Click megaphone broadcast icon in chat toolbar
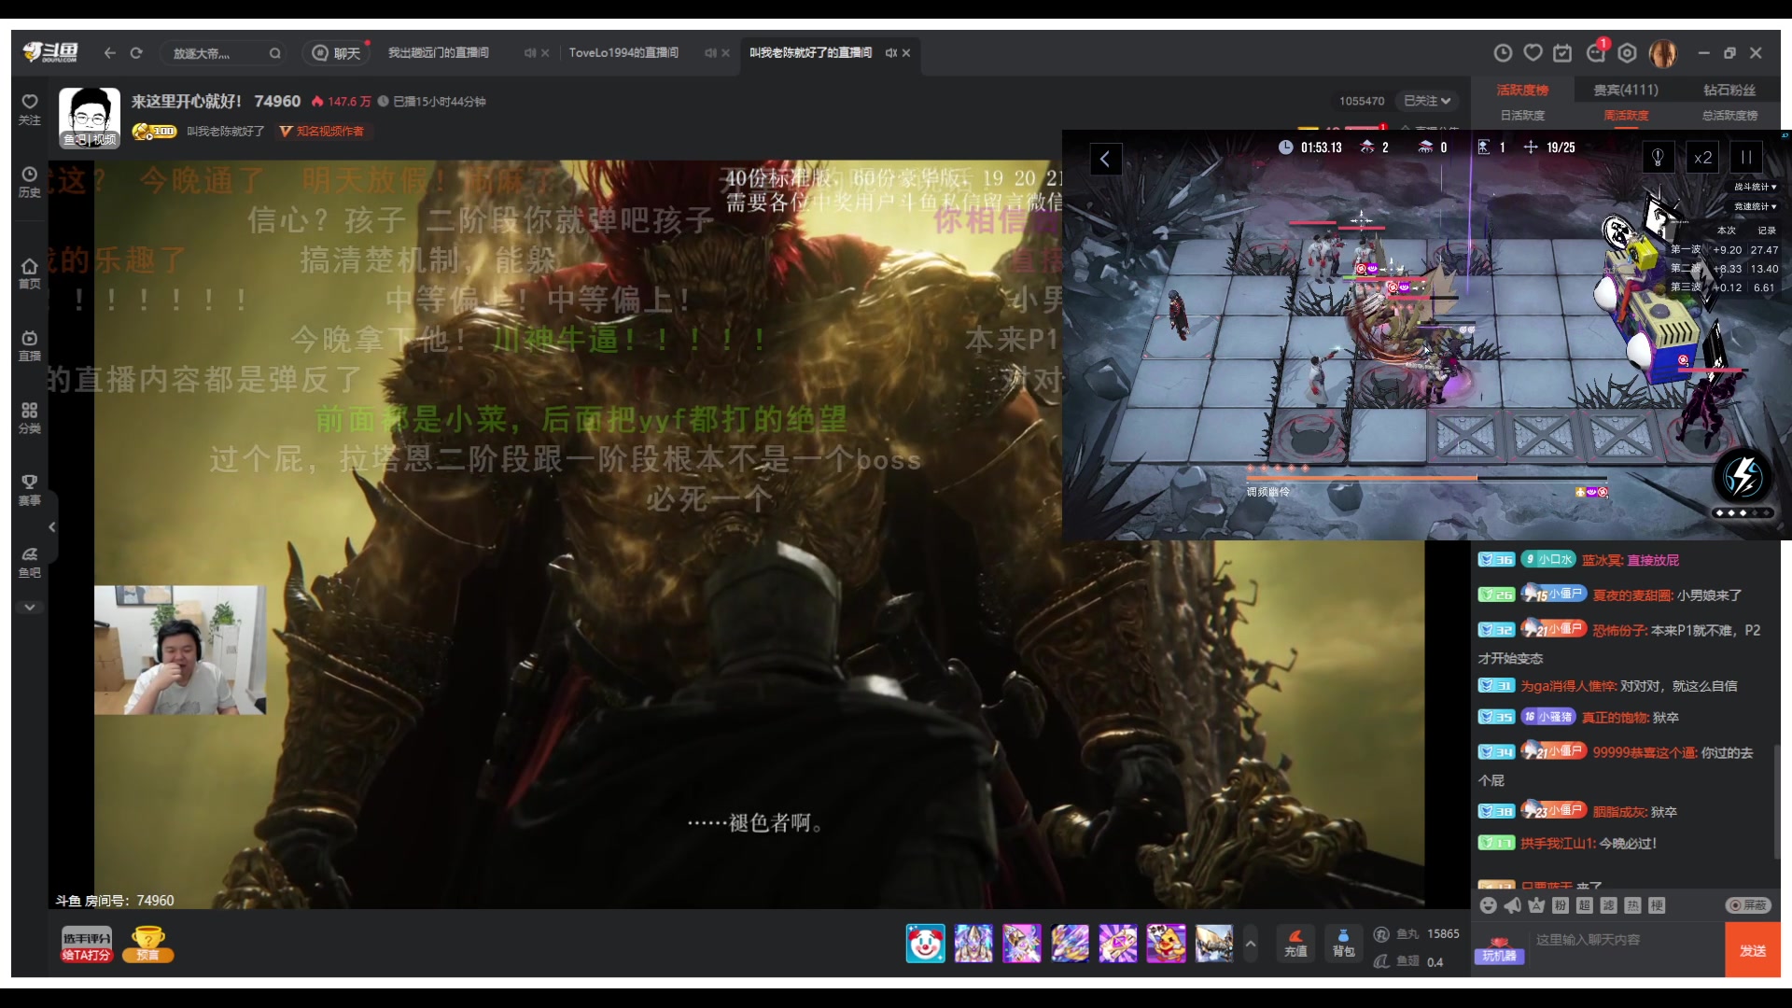The height and width of the screenshot is (1008, 1792). [x=1512, y=905]
